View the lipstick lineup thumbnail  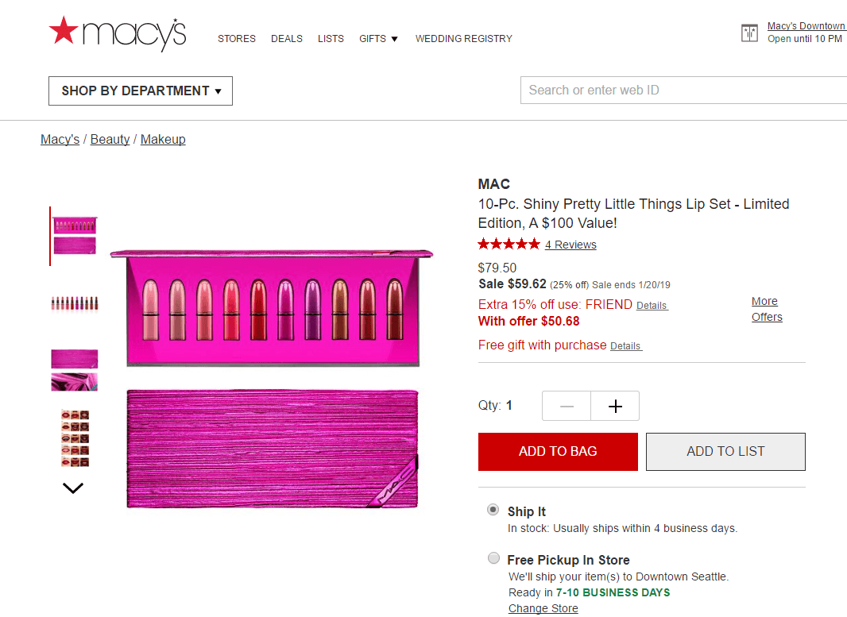(x=75, y=303)
